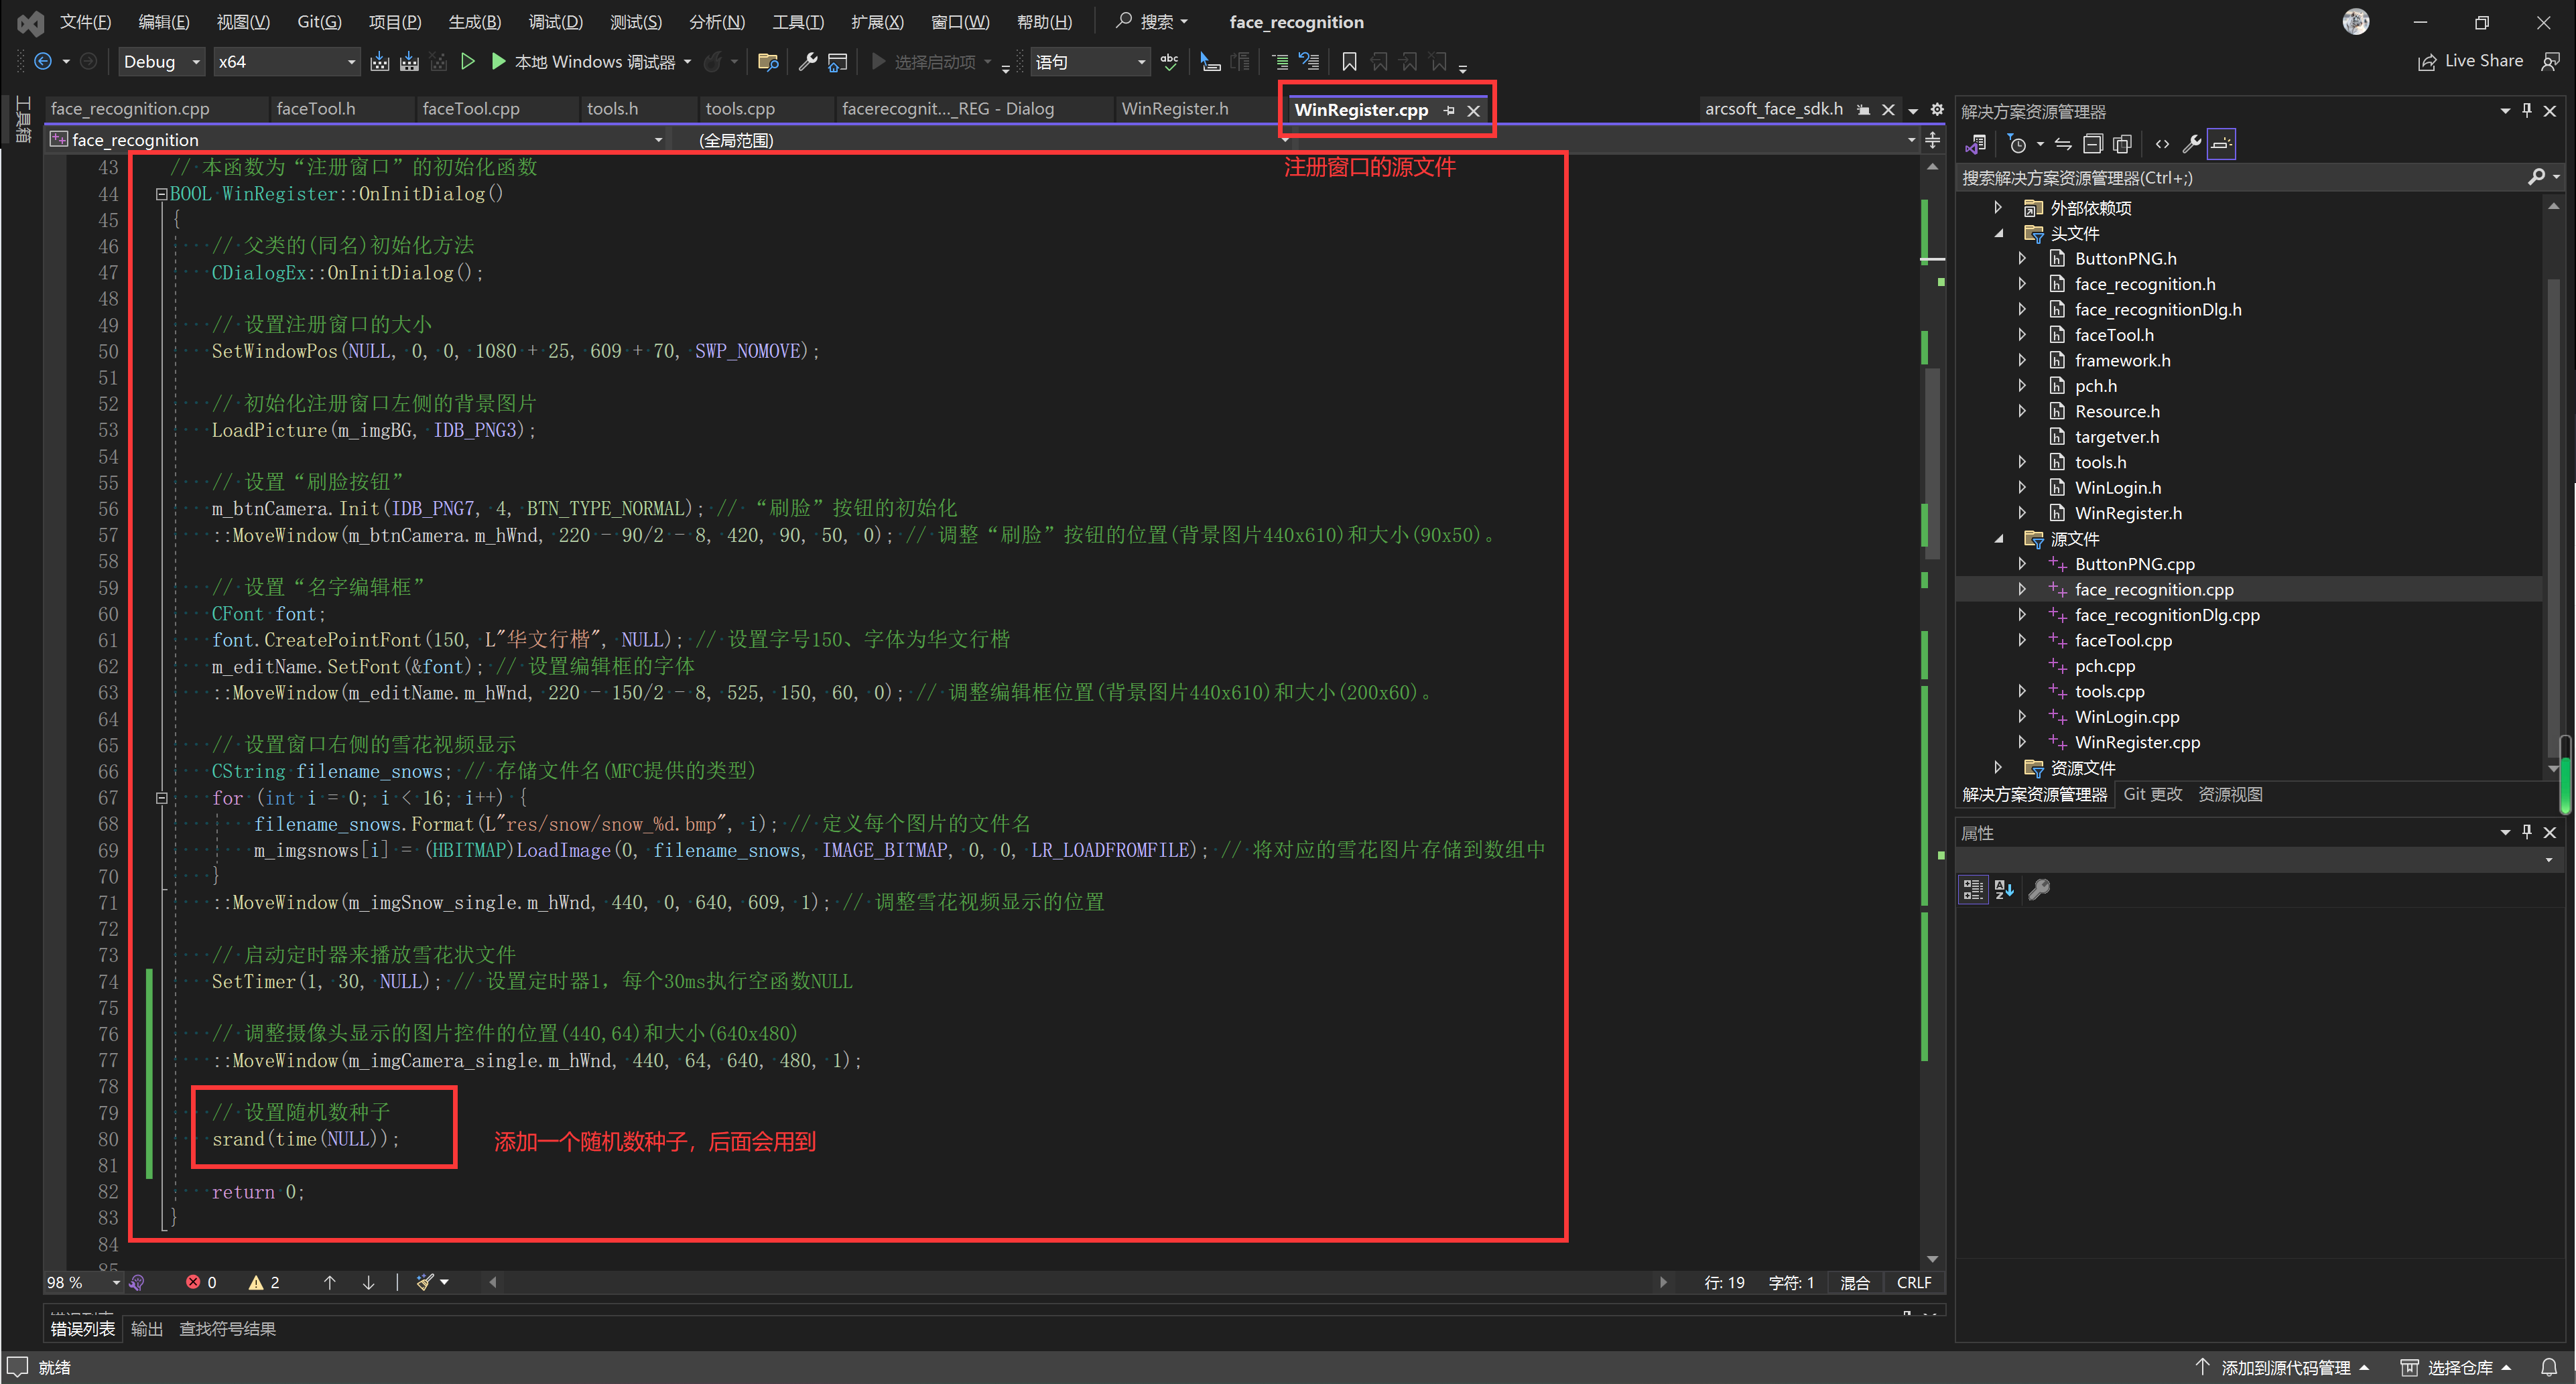
Task: Toggle pin on the WinRegister.cpp tab
Action: [x=1449, y=110]
